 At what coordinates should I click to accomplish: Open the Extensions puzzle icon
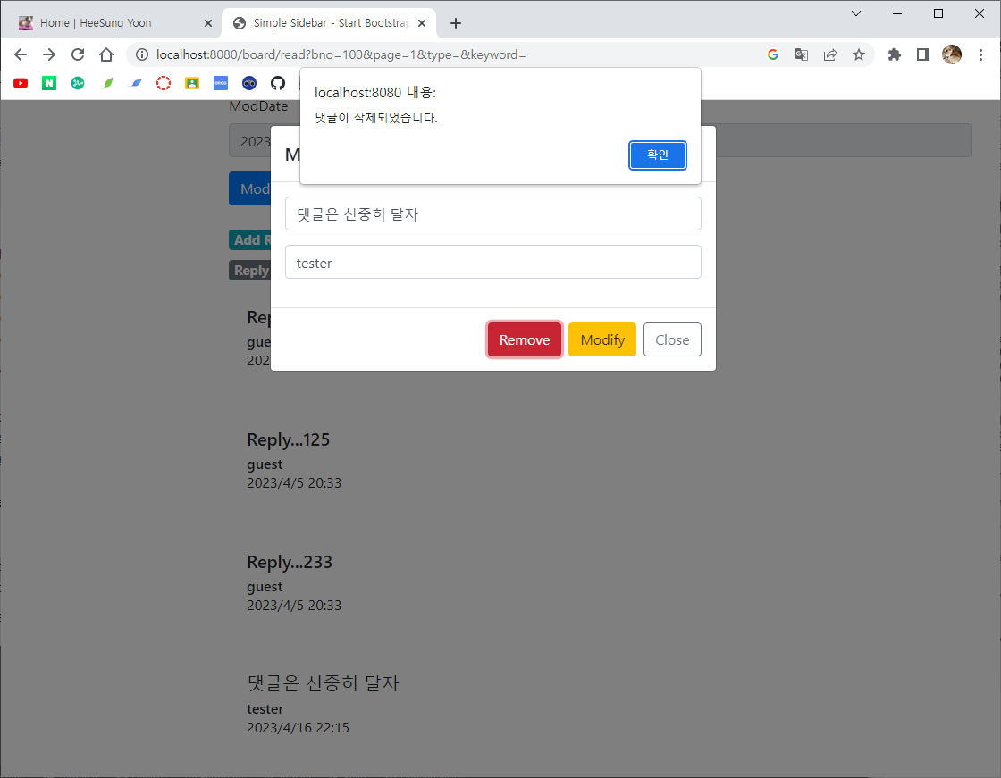(894, 54)
